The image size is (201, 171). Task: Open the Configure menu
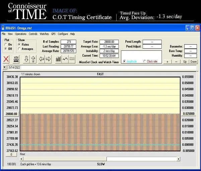(63, 34)
